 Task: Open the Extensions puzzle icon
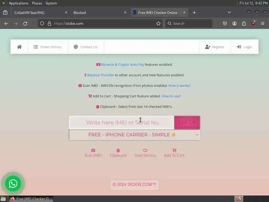(244, 23)
